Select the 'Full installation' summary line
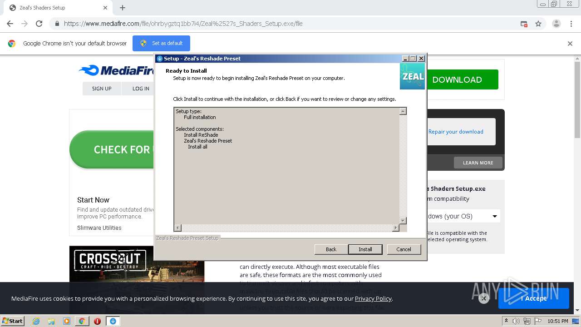The width and height of the screenshot is (581, 327). pyautogui.click(x=200, y=117)
